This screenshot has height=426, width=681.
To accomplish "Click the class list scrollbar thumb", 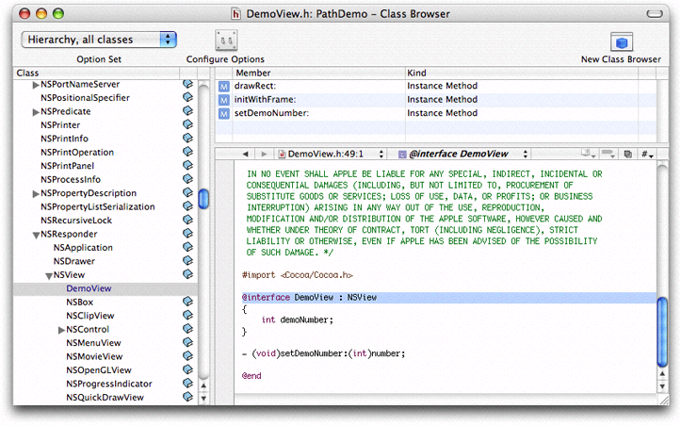I will (x=203, y=200).
